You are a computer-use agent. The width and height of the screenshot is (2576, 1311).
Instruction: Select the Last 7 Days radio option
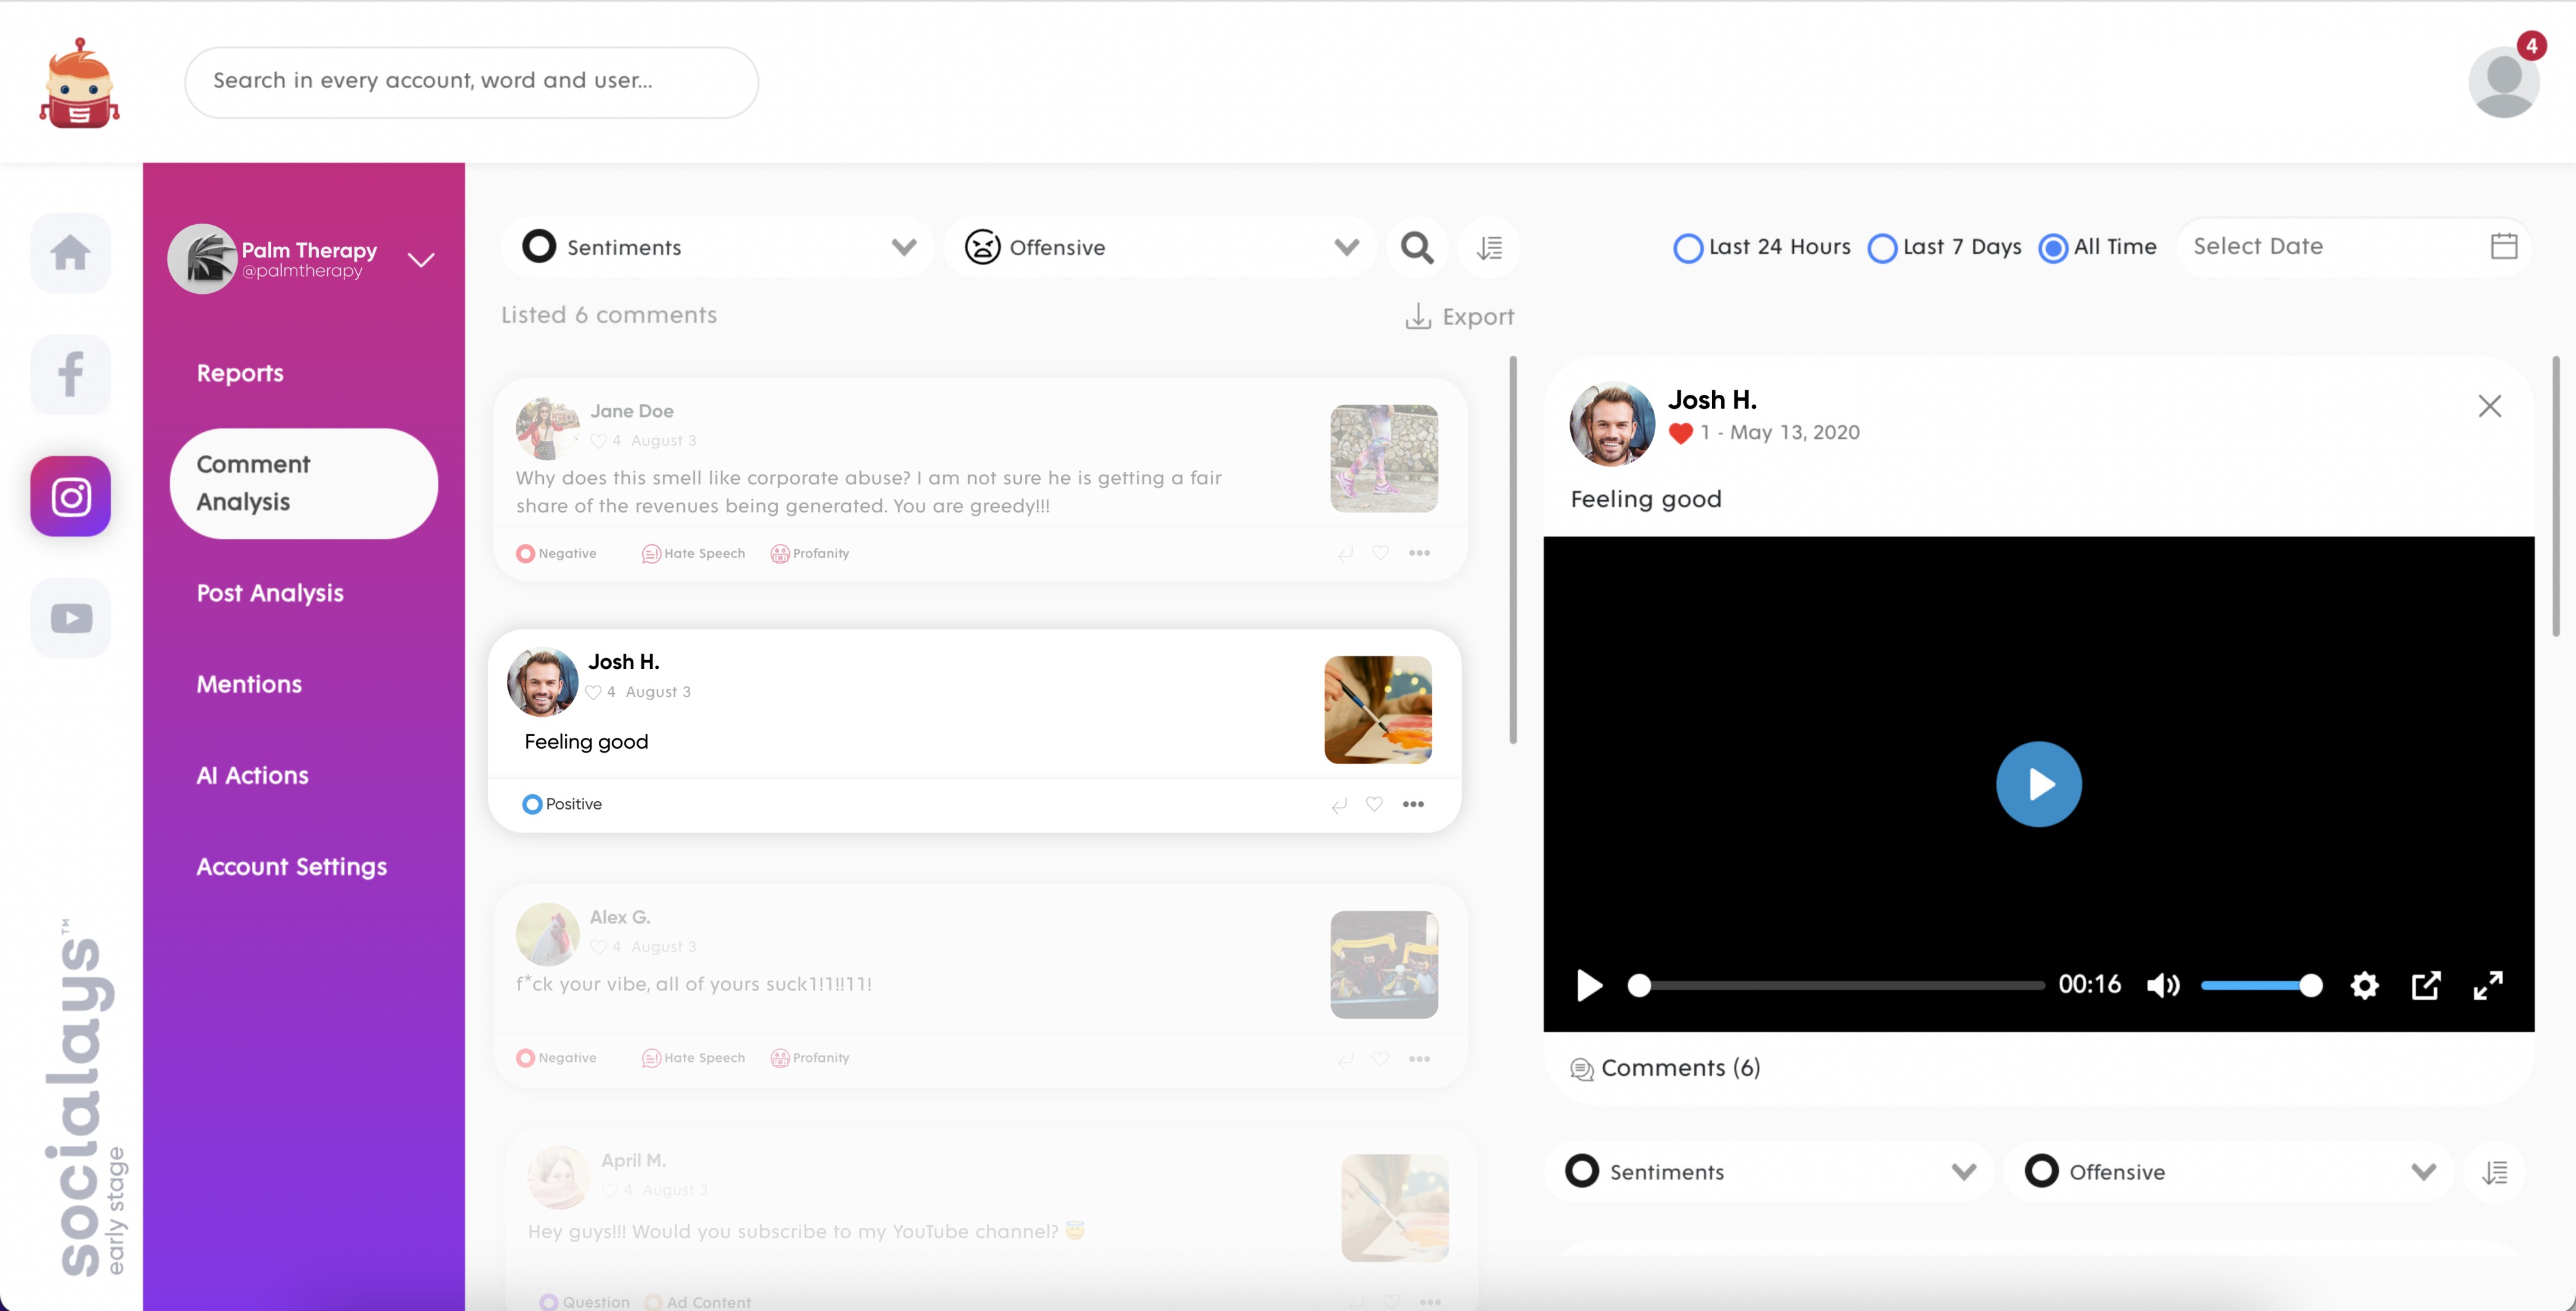[1882, 248]
